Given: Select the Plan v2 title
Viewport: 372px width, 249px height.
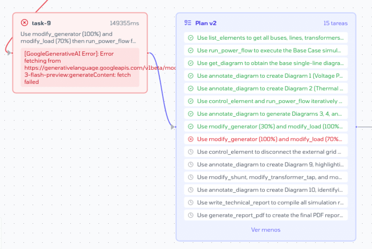Looking at the screenshot, I should (x=206, y=23).
